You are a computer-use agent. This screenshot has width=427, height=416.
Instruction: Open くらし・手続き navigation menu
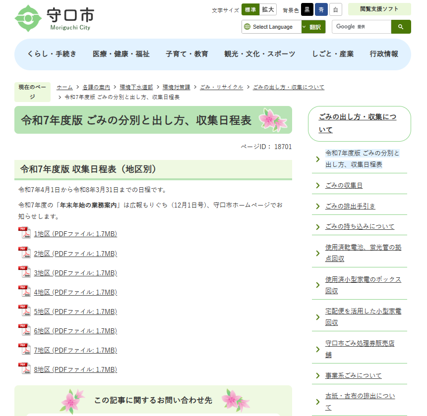coord(52,54)
